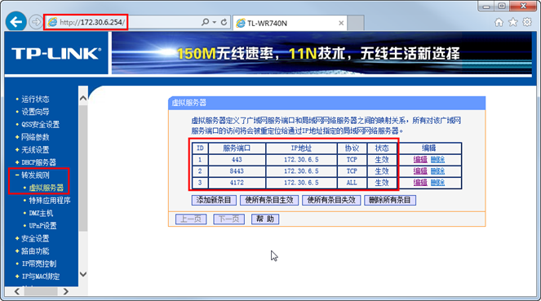Close the TL-WR740N tab

tap(341, 23)
